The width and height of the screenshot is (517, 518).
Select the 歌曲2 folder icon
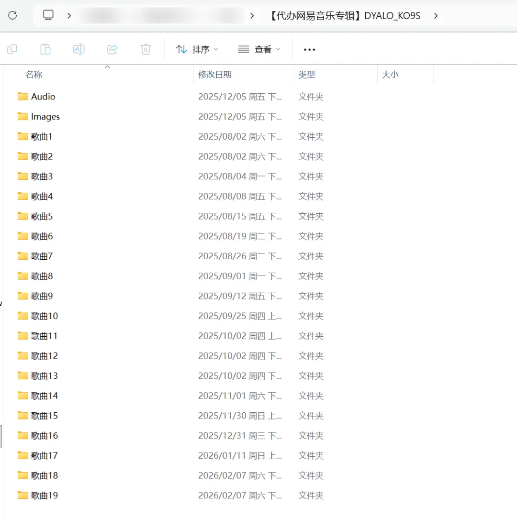22,156
